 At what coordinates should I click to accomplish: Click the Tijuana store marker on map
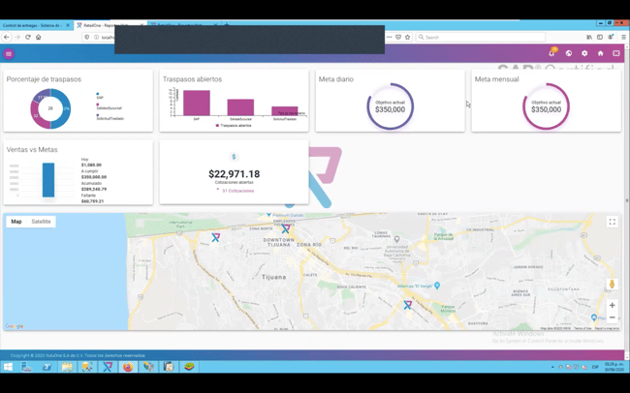point(286,229)
